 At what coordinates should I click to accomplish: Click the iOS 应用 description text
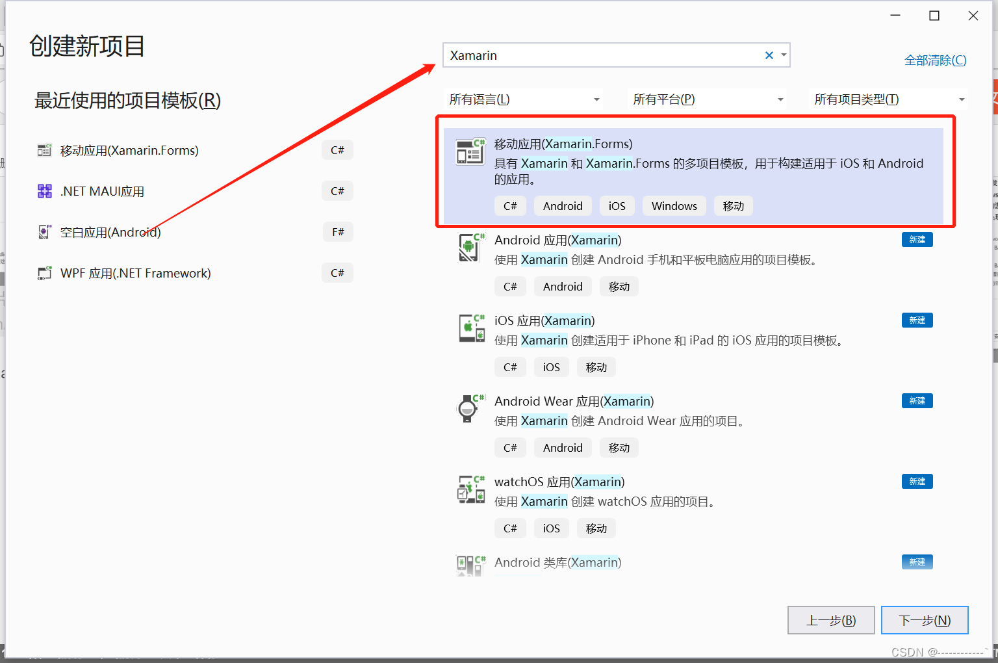[669, 341]
